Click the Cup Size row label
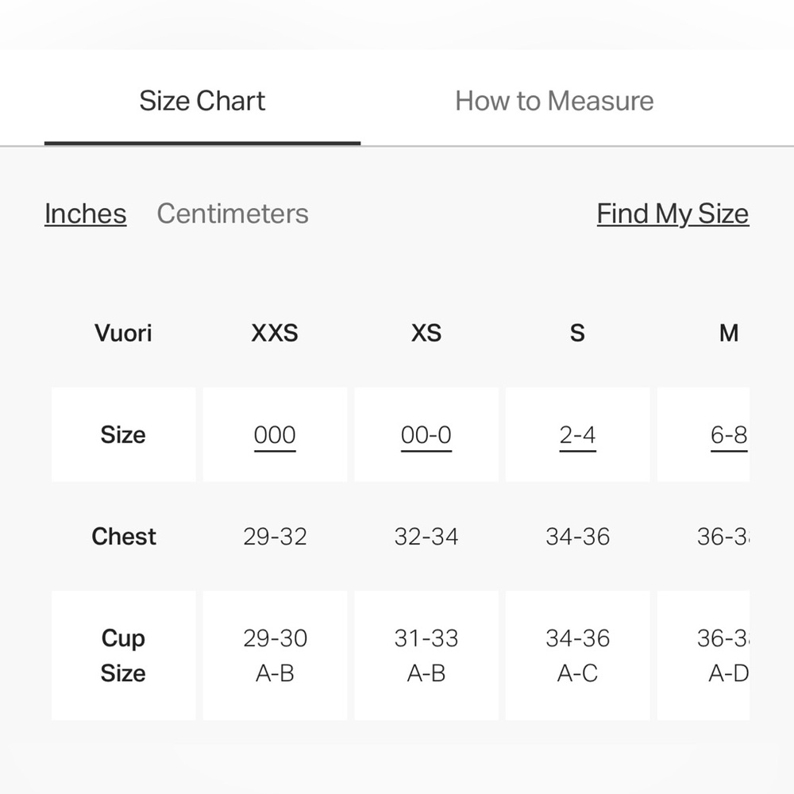Screen dimensions: 794x794 pyautogui.click(x=124, y=655)
